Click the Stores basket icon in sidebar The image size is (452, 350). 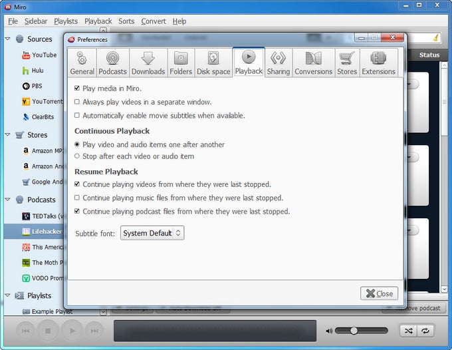(x=19, y=135)
